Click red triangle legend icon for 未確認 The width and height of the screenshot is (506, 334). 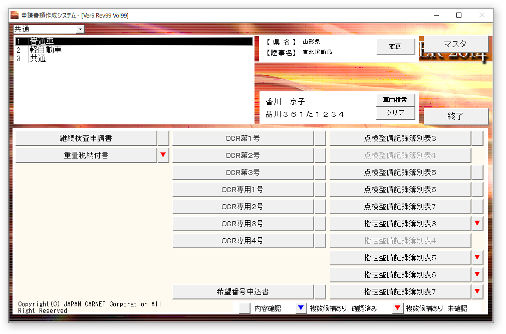click(x=398, y=308)
